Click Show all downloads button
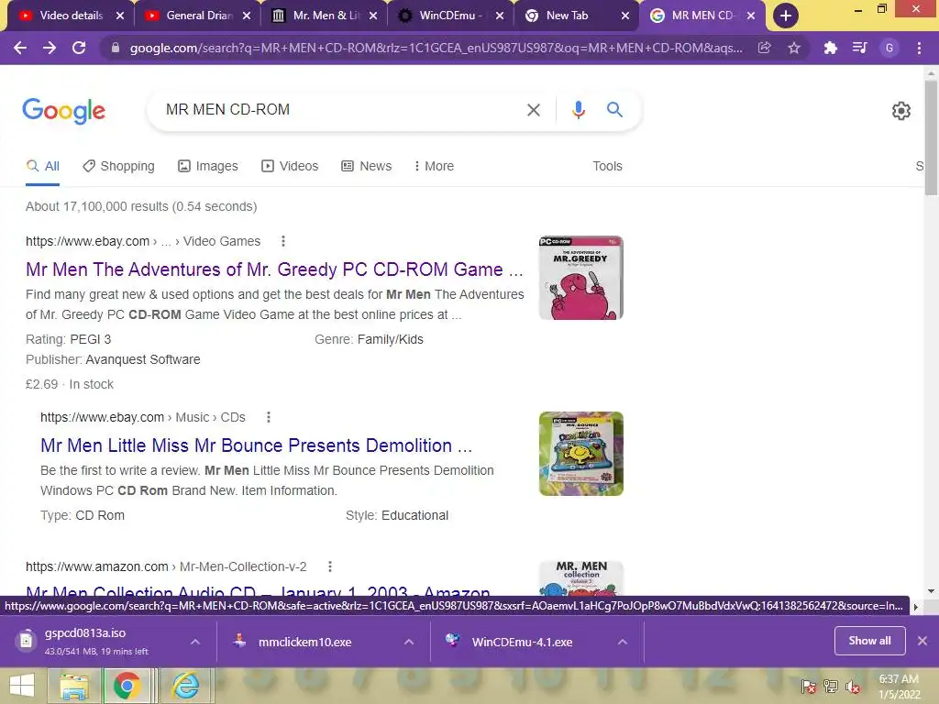 [x=869, y=641]
